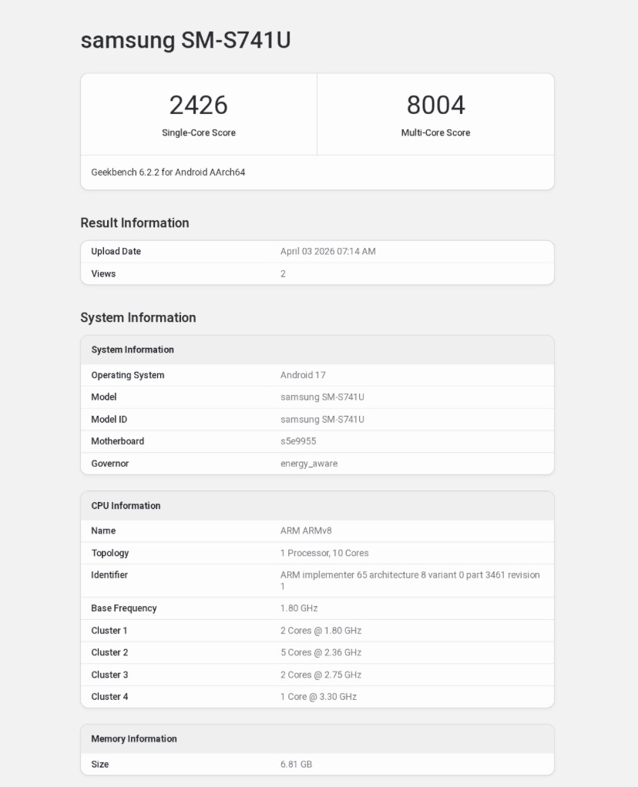Click the s5e9955 motherboard value
638x787 pixels.
(x=298, y=442)
